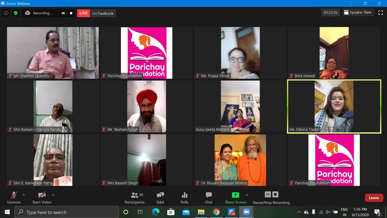Screen dimensions: 387x218
Task: Click the green Share Screen button
Action: tap(236, 198)
